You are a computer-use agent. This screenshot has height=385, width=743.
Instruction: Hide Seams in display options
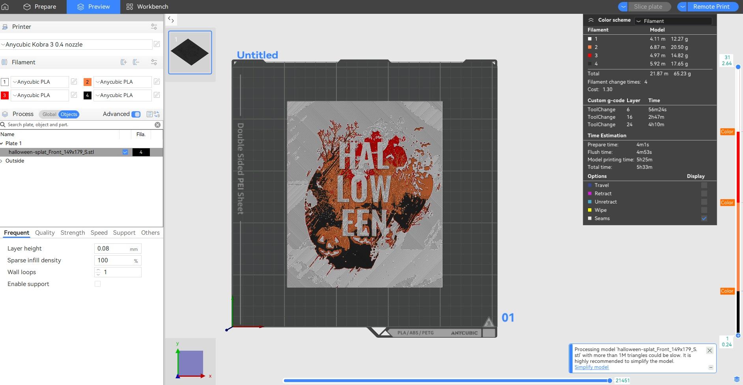(x=704, y=218)
